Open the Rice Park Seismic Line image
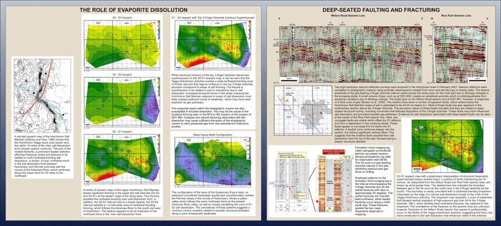 coord(459,54)
